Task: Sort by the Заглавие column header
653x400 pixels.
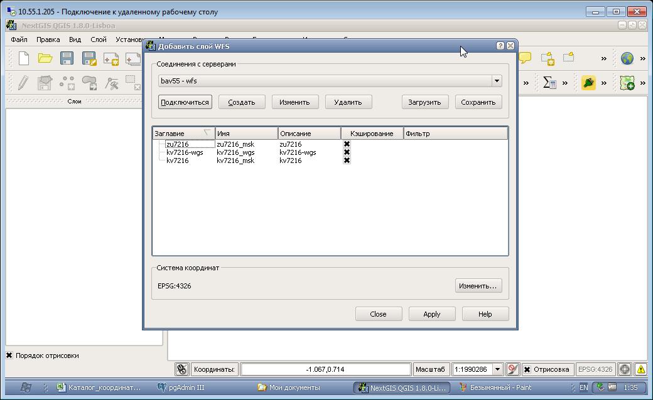Action: [183, 134]
